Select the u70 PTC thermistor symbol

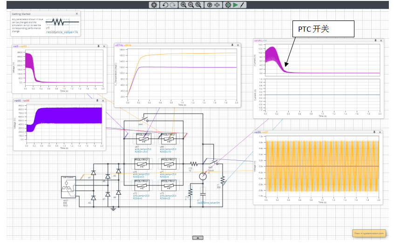click(142, 164)
